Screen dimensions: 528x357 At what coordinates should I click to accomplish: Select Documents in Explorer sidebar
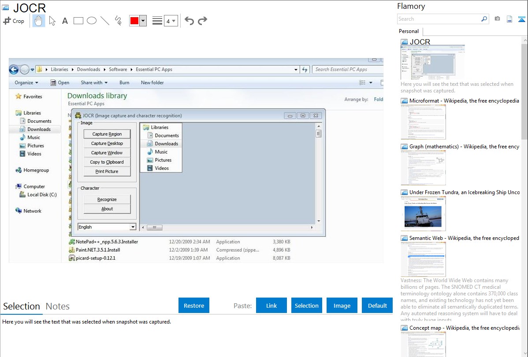36,121
